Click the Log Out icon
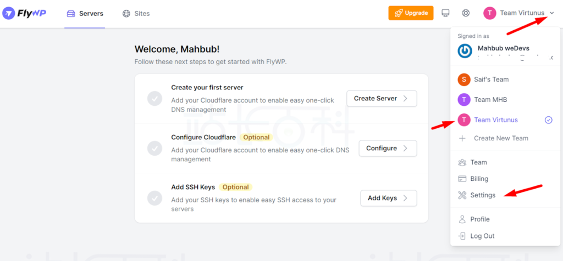This screenshot has height=261, width=563. click(x=462, y=236)
